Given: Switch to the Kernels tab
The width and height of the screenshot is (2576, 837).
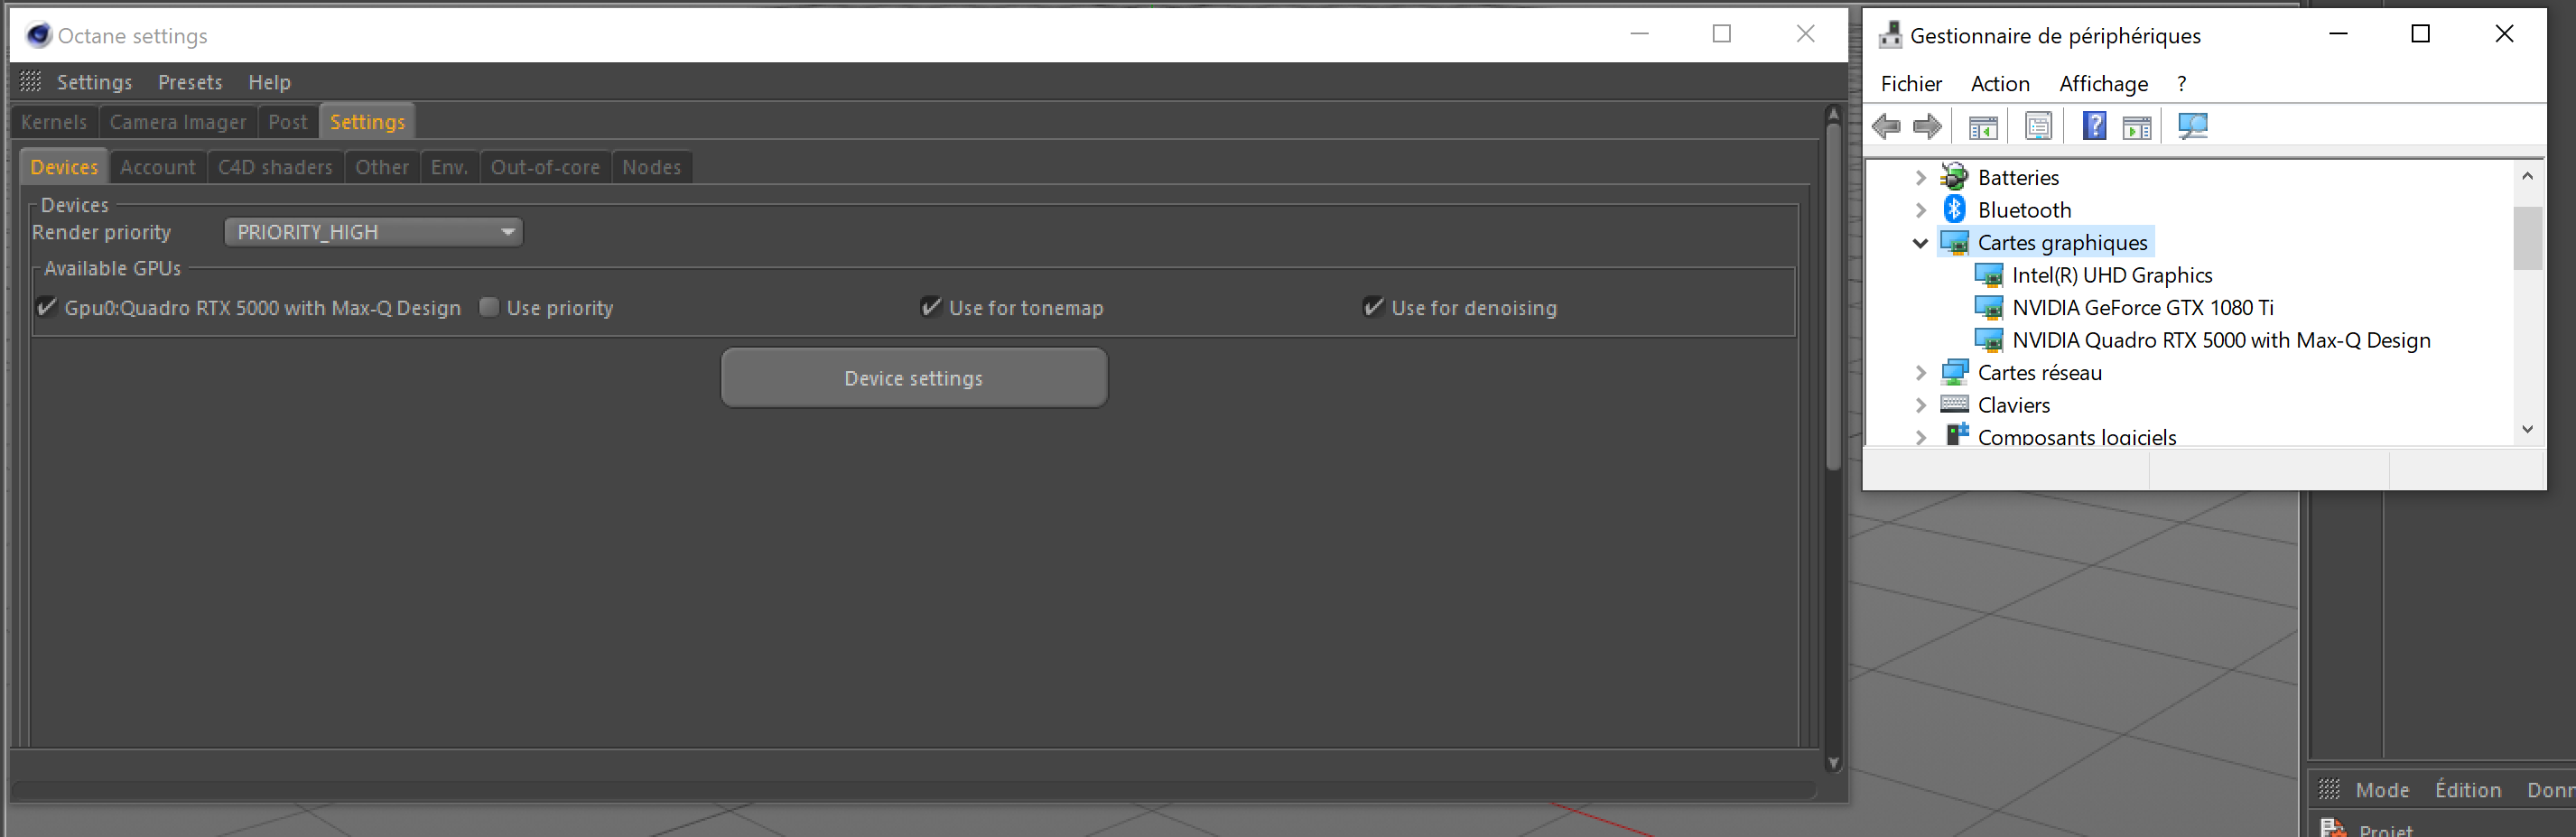Looking at the screenshot, I should [x=54, y=122].
